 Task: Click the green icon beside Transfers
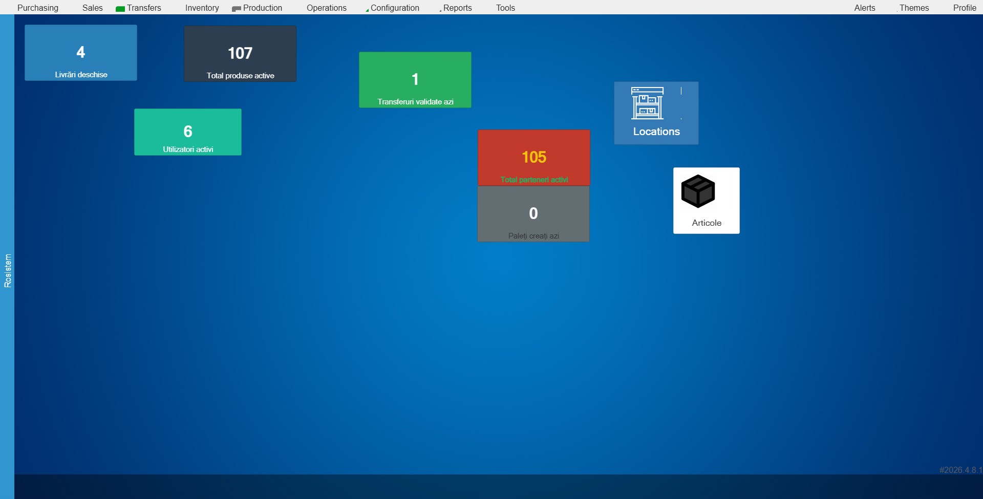coord(120,9)
